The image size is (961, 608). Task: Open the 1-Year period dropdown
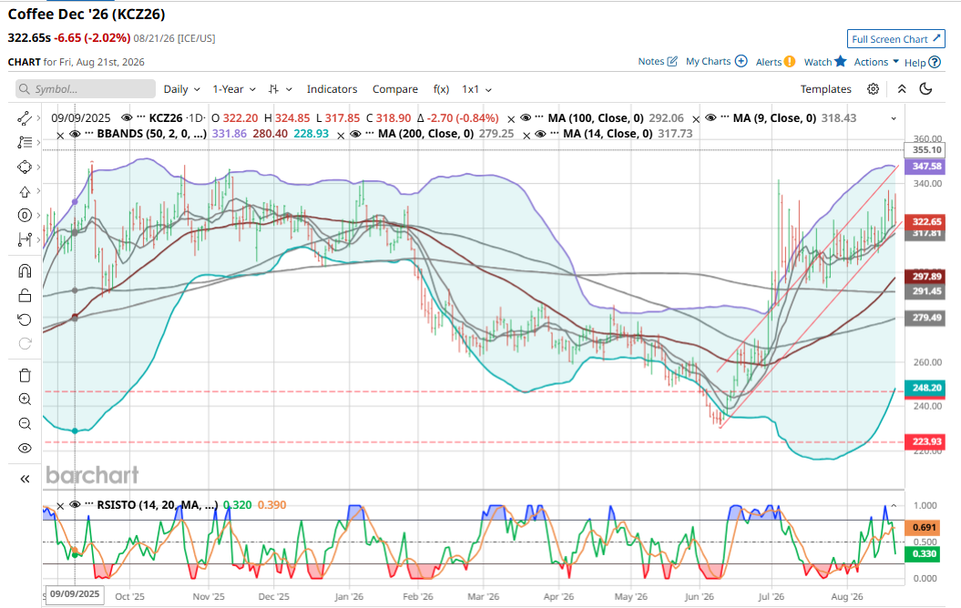(x=234, y=89)
